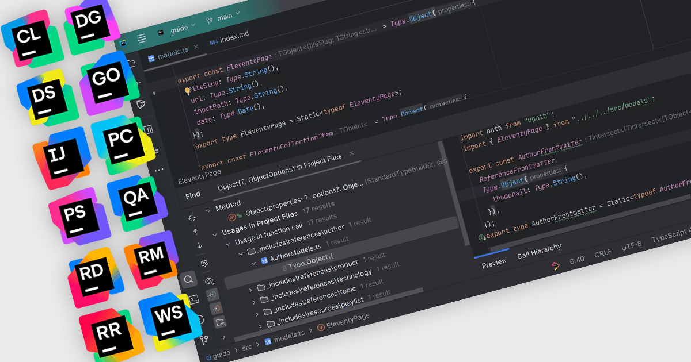Click the src breadcrumb

click(x=247, y=347)
